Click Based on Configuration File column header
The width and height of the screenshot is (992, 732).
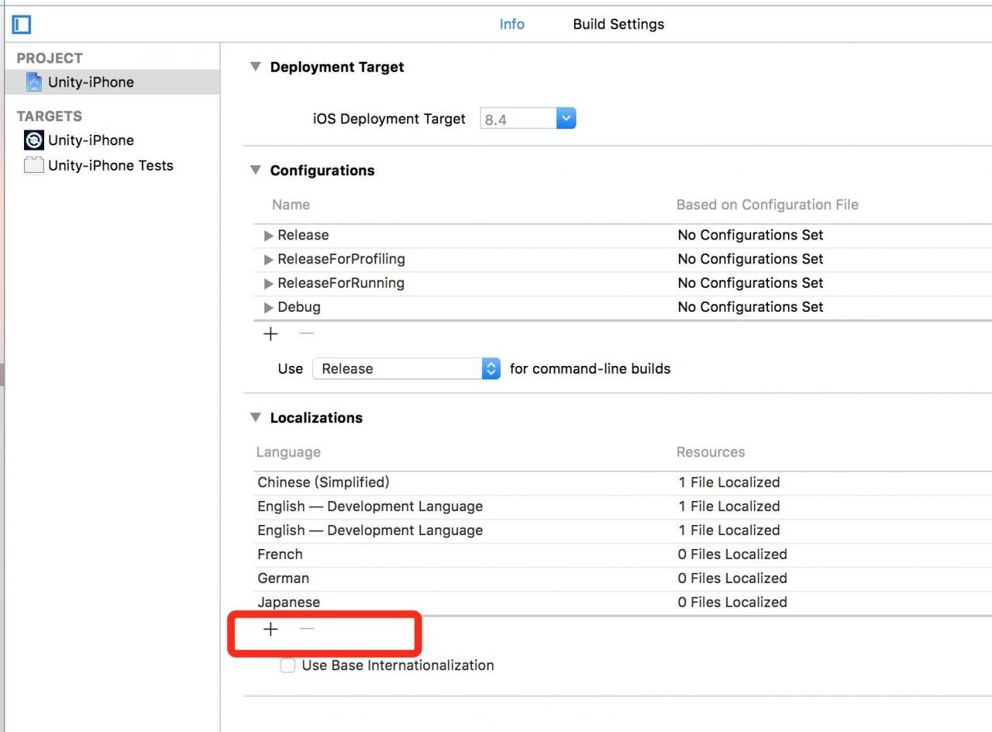tap(767, 205)
